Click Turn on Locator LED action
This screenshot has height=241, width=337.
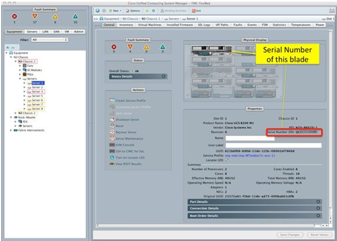pos(127,158)
